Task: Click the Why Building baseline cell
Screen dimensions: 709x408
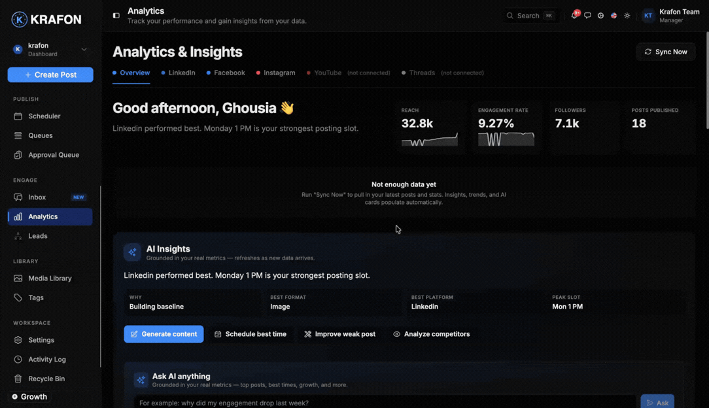Action: (193, 302)
